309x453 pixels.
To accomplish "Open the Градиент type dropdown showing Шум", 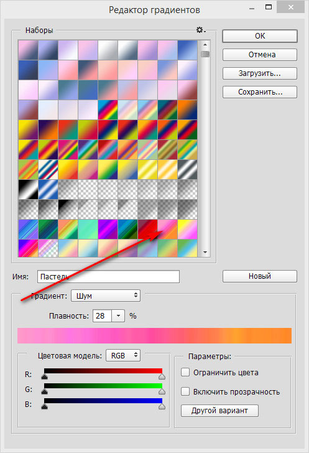I will coord(106,296).
